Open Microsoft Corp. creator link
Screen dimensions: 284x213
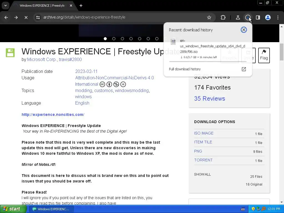click(x=42, y=59)
